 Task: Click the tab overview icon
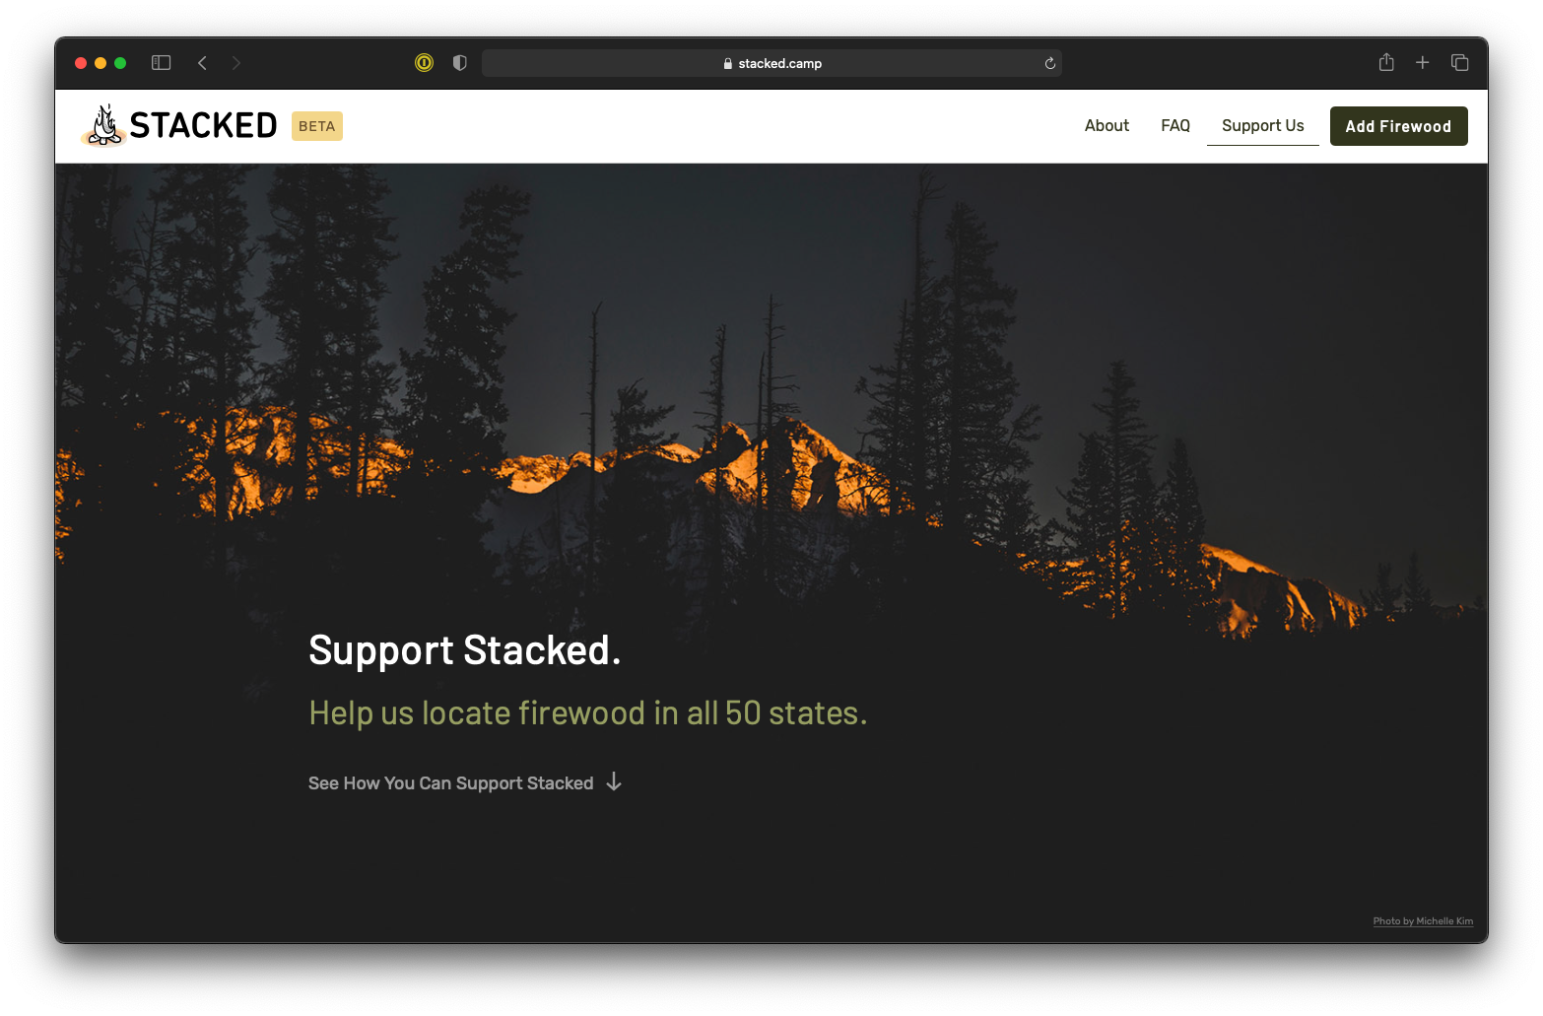click(1459, 62)
